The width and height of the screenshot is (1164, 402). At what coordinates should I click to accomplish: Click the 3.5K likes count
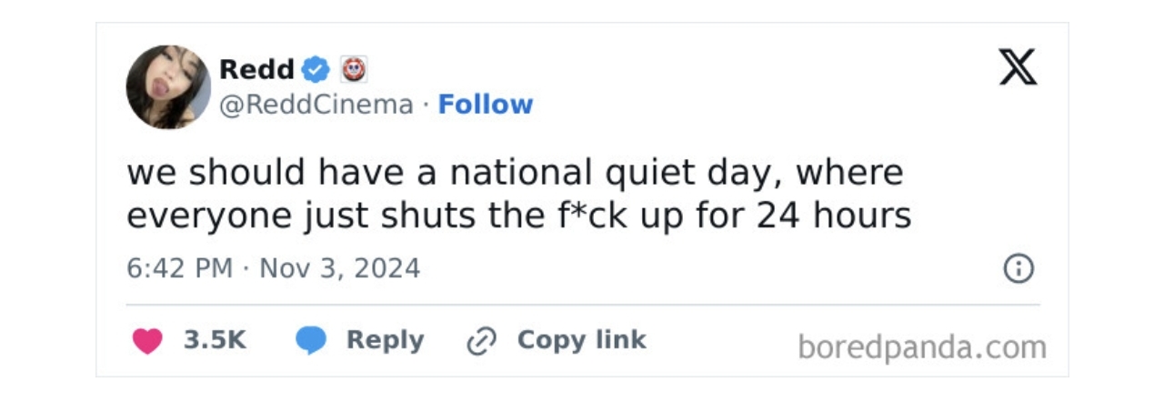(215, 340)
